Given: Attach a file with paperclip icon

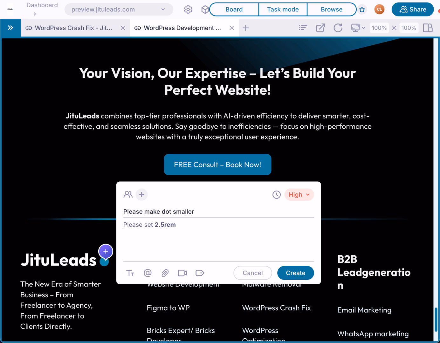Looking at the screenshot, I should pos(165,273).
